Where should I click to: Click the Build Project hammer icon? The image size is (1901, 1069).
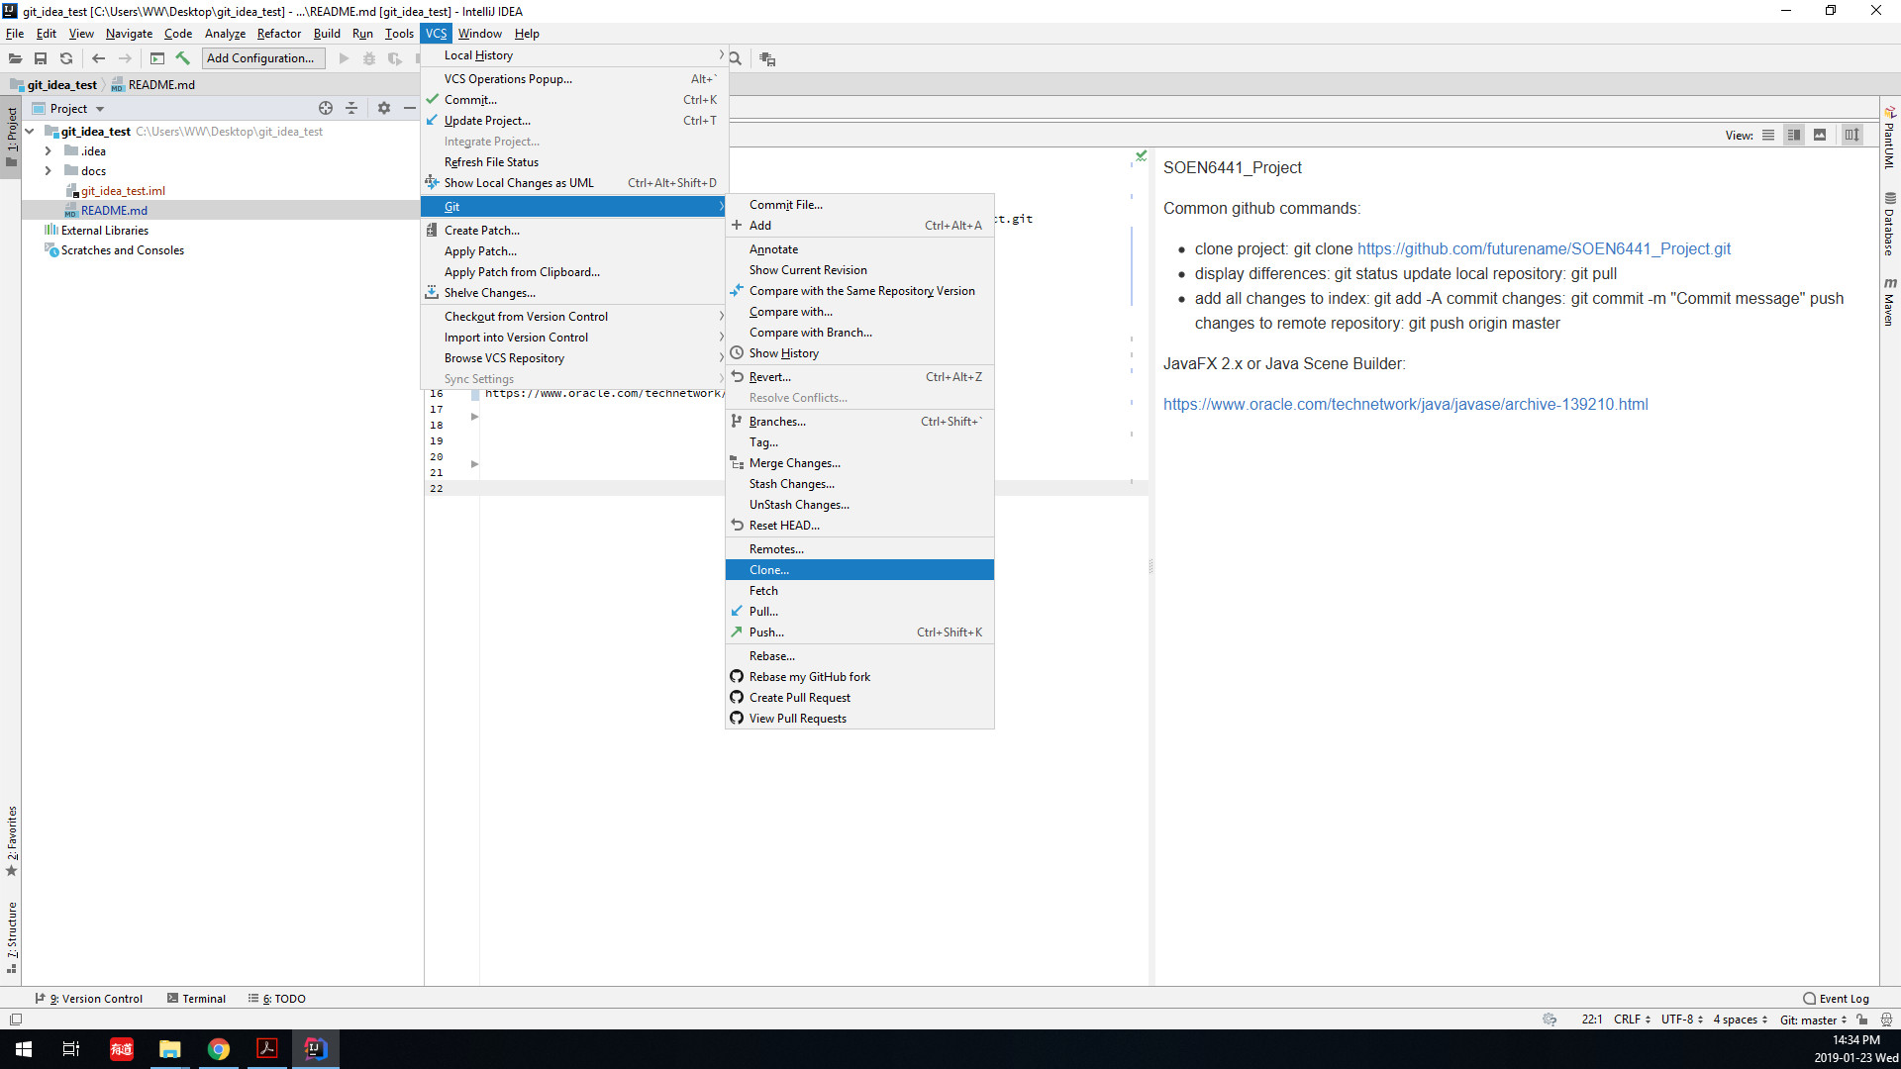click(x=183, y=58)
